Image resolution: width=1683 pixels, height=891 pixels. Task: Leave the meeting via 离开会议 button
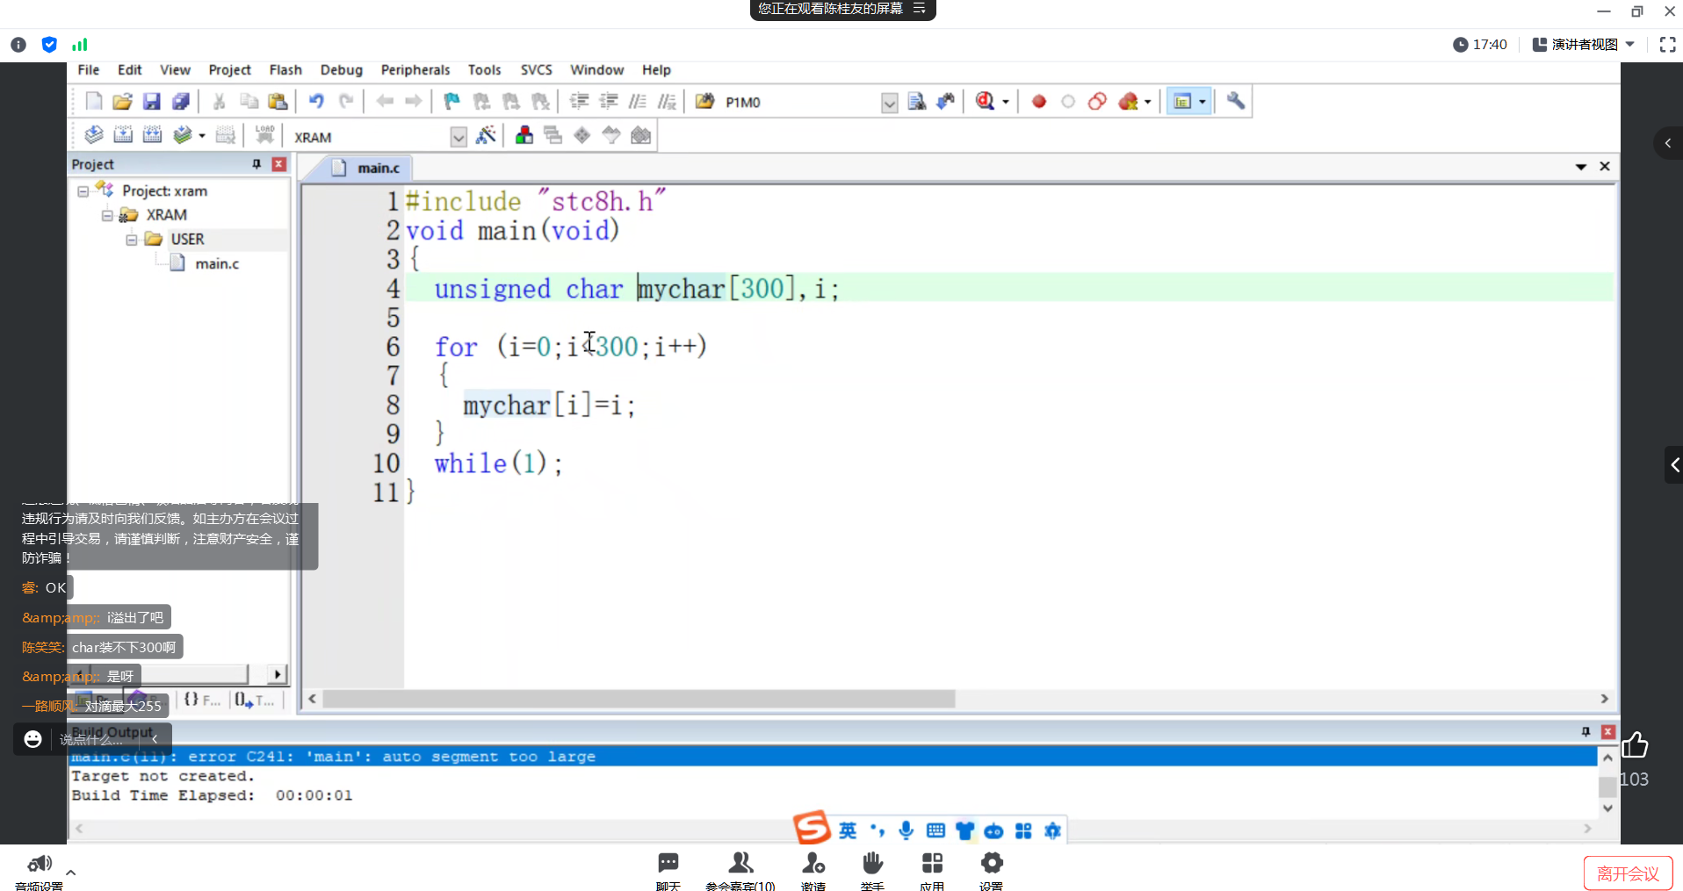[1628, 873]
